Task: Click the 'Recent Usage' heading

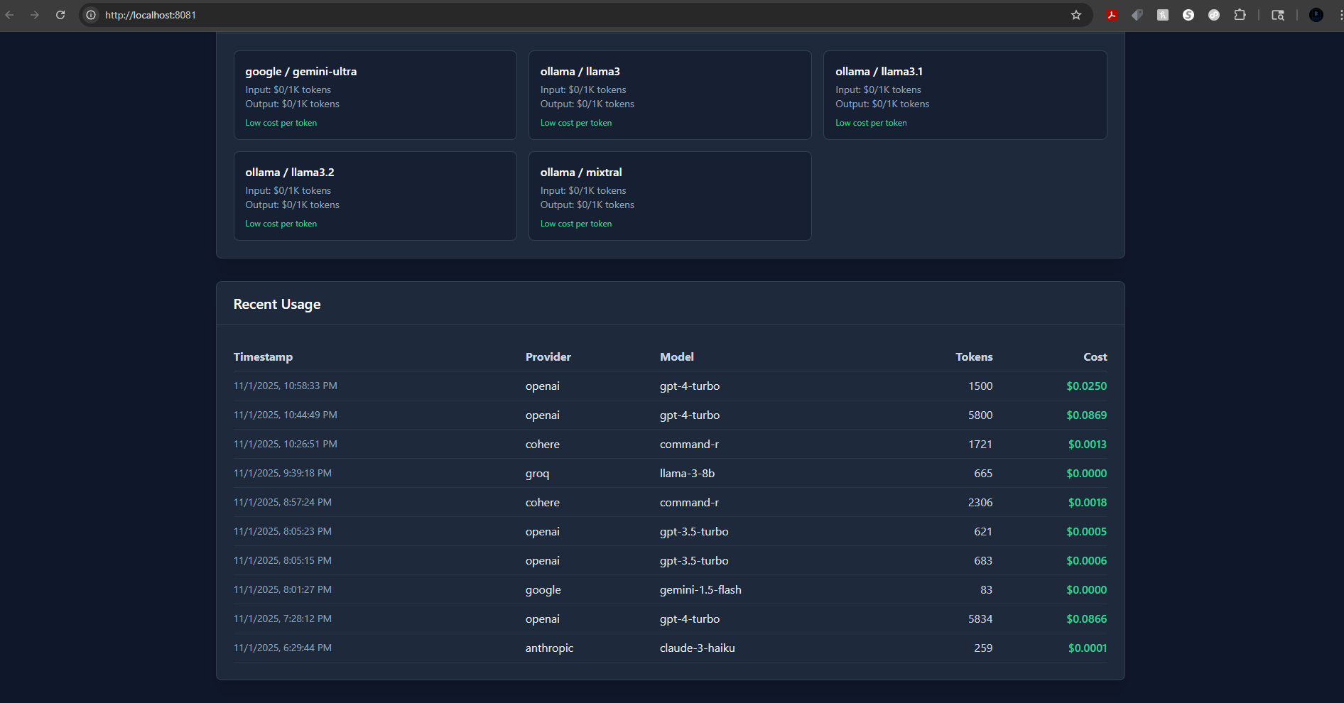Action: [x=277, y=305]
